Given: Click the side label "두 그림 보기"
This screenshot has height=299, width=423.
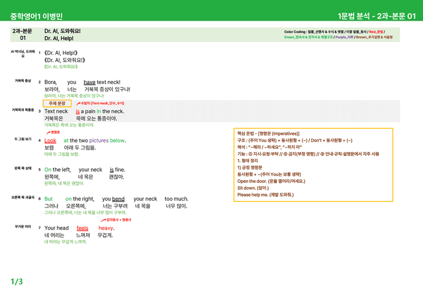Looking at the screenshot, I should click(x=23, y=139).
